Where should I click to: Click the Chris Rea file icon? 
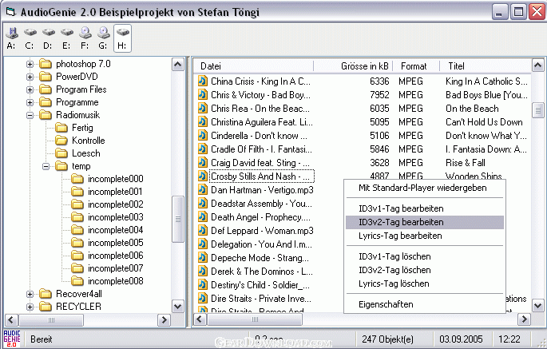pyautogui.click(x=202, y=108)
